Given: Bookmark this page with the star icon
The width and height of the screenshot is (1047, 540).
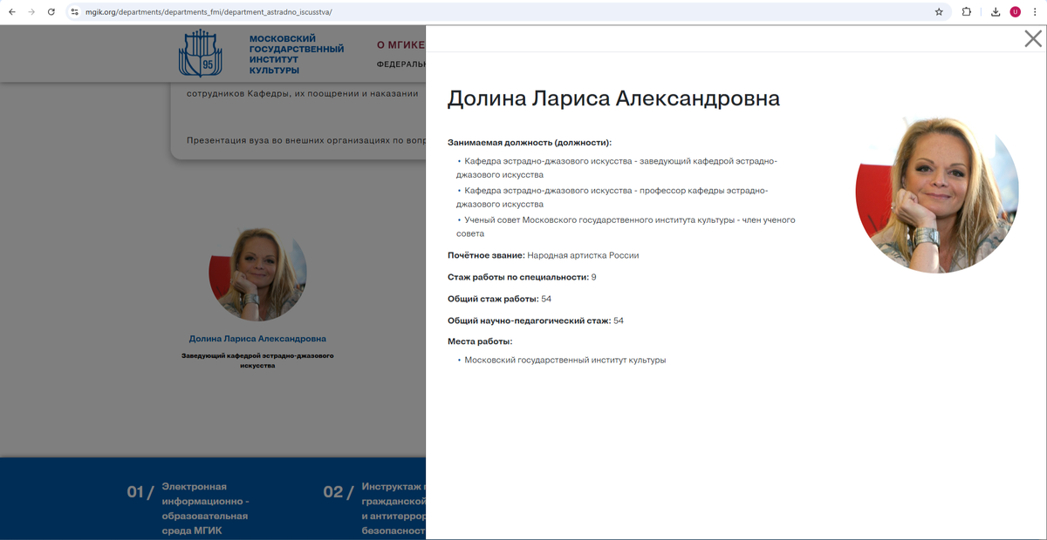Looking at the screenshot, I should 938,13.
